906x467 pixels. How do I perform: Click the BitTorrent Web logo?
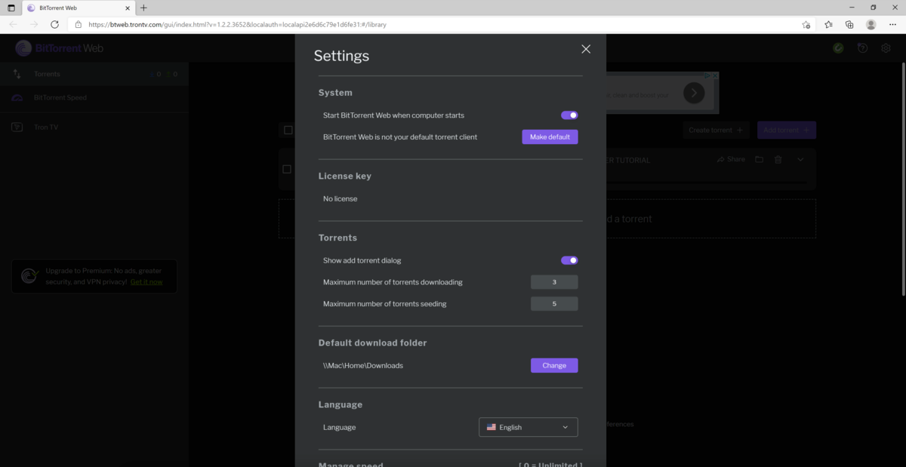click(59, 48)
